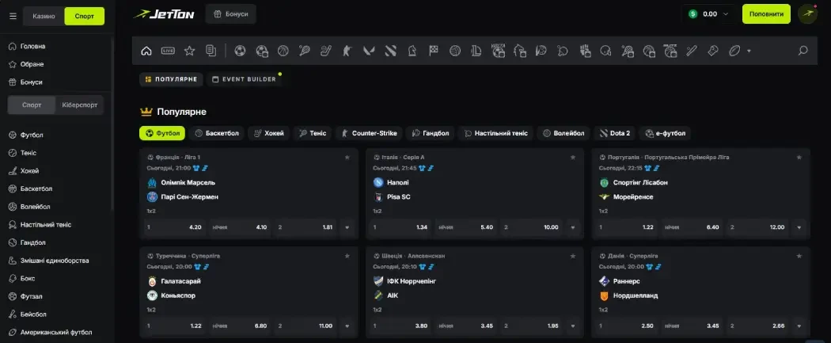
Task: Favorite the Олімпік Марсель match star
Action: click(x=347, y=158)
